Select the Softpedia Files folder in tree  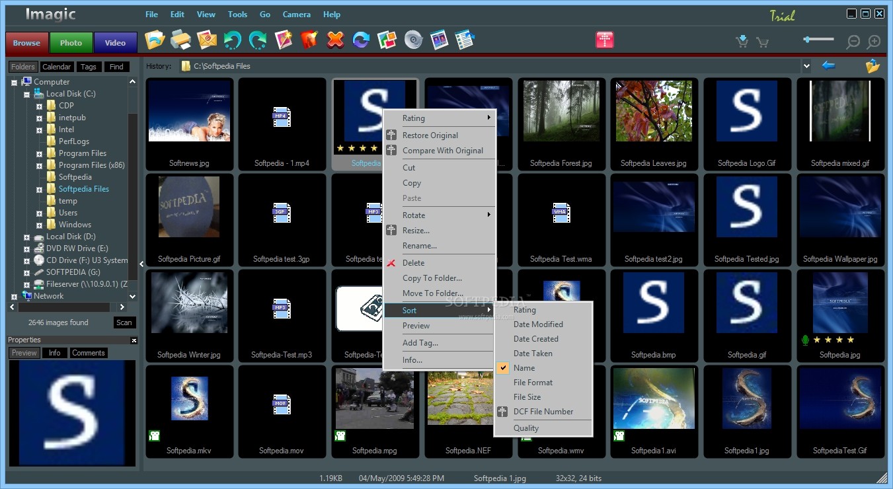(83, 189)
